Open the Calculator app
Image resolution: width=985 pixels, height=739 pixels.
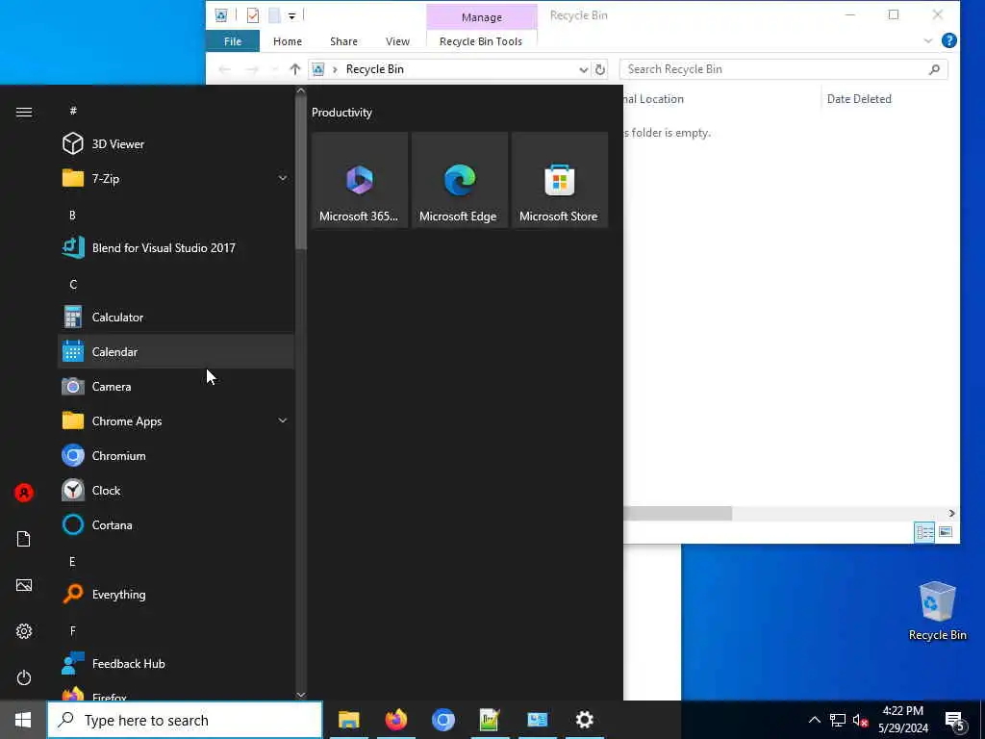click(176, 318)
